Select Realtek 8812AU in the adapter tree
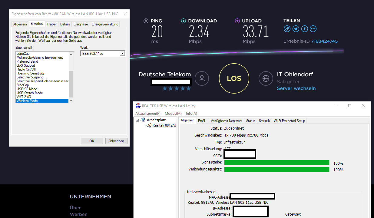Viewport: 374px width, 218px height. pyautogui.click(x=164, y=125)
